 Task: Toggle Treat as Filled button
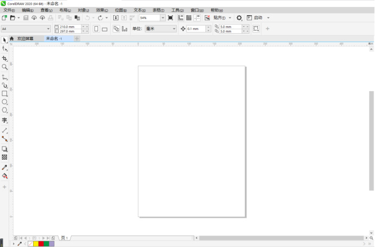click(256, 29)
